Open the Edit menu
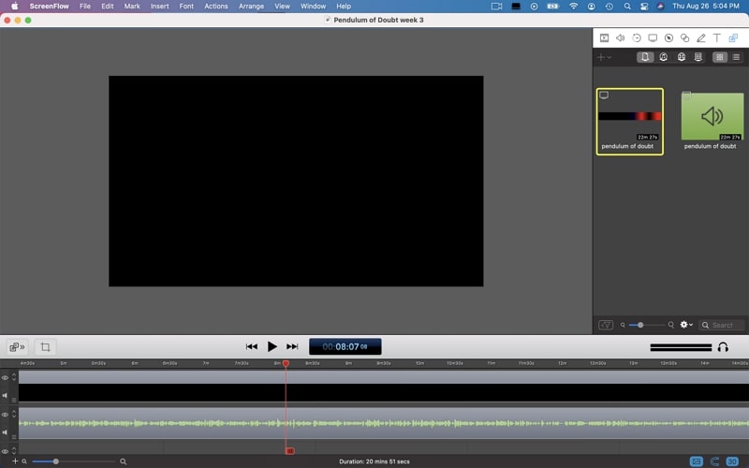 tap(108, 7)
